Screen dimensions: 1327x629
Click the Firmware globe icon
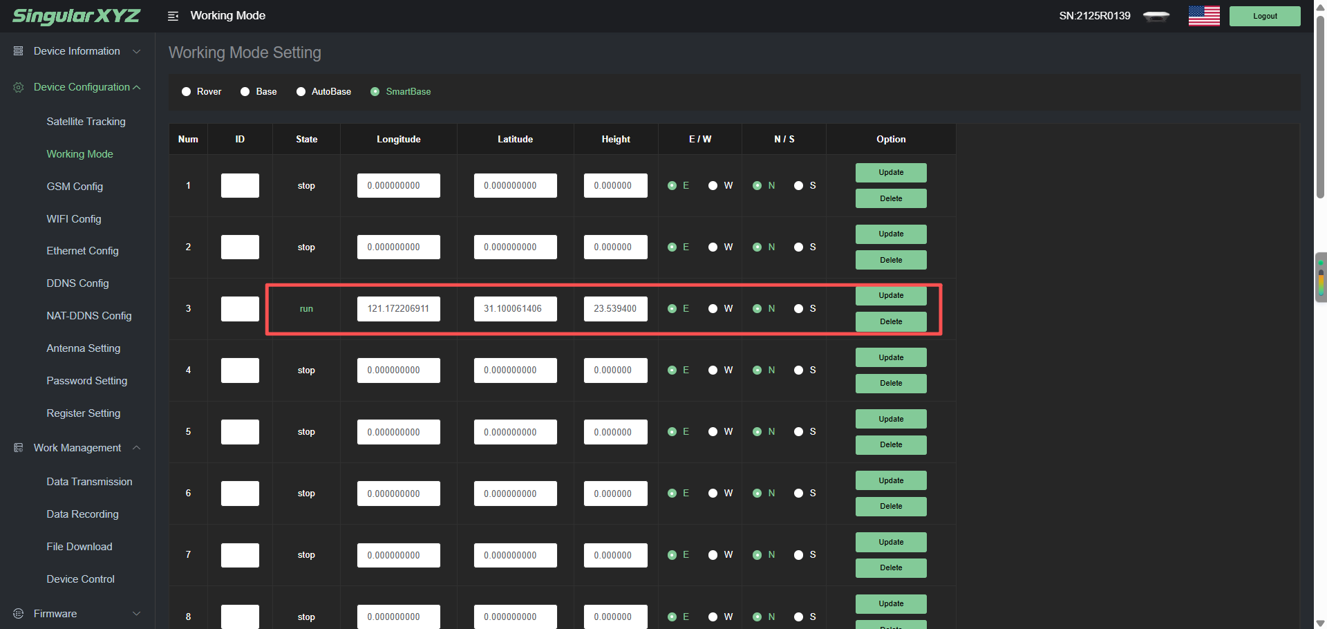19,614
